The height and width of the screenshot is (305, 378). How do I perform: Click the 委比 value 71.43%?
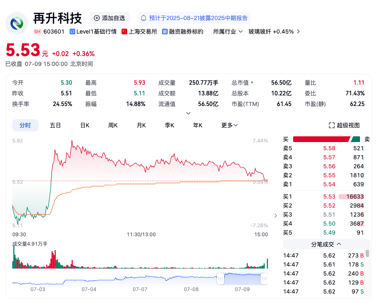[x=355, y=93]
